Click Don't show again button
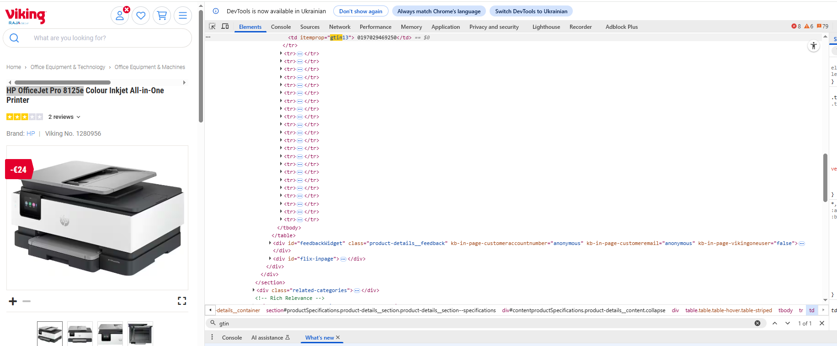Screen dimensions: 837x346 pyautogui.click(x=361, y=11)
